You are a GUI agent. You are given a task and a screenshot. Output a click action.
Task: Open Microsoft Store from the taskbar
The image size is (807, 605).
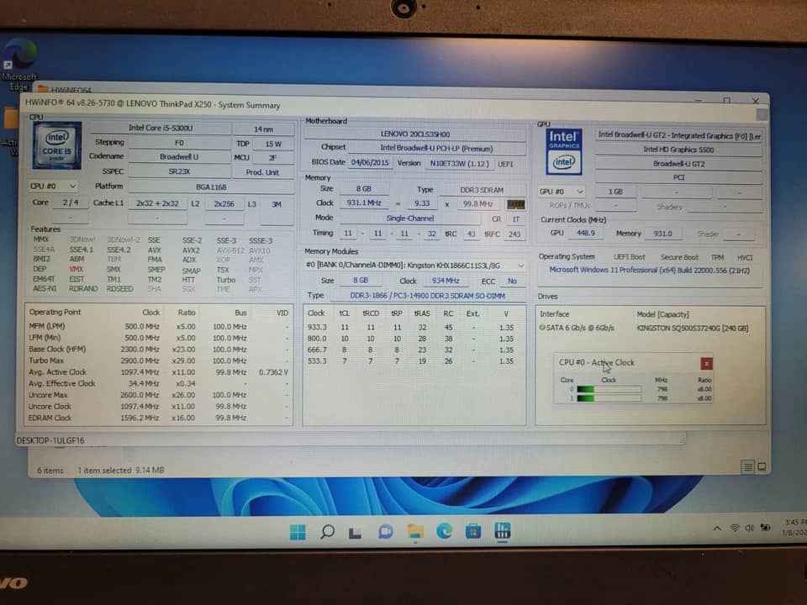coord(473,531)
